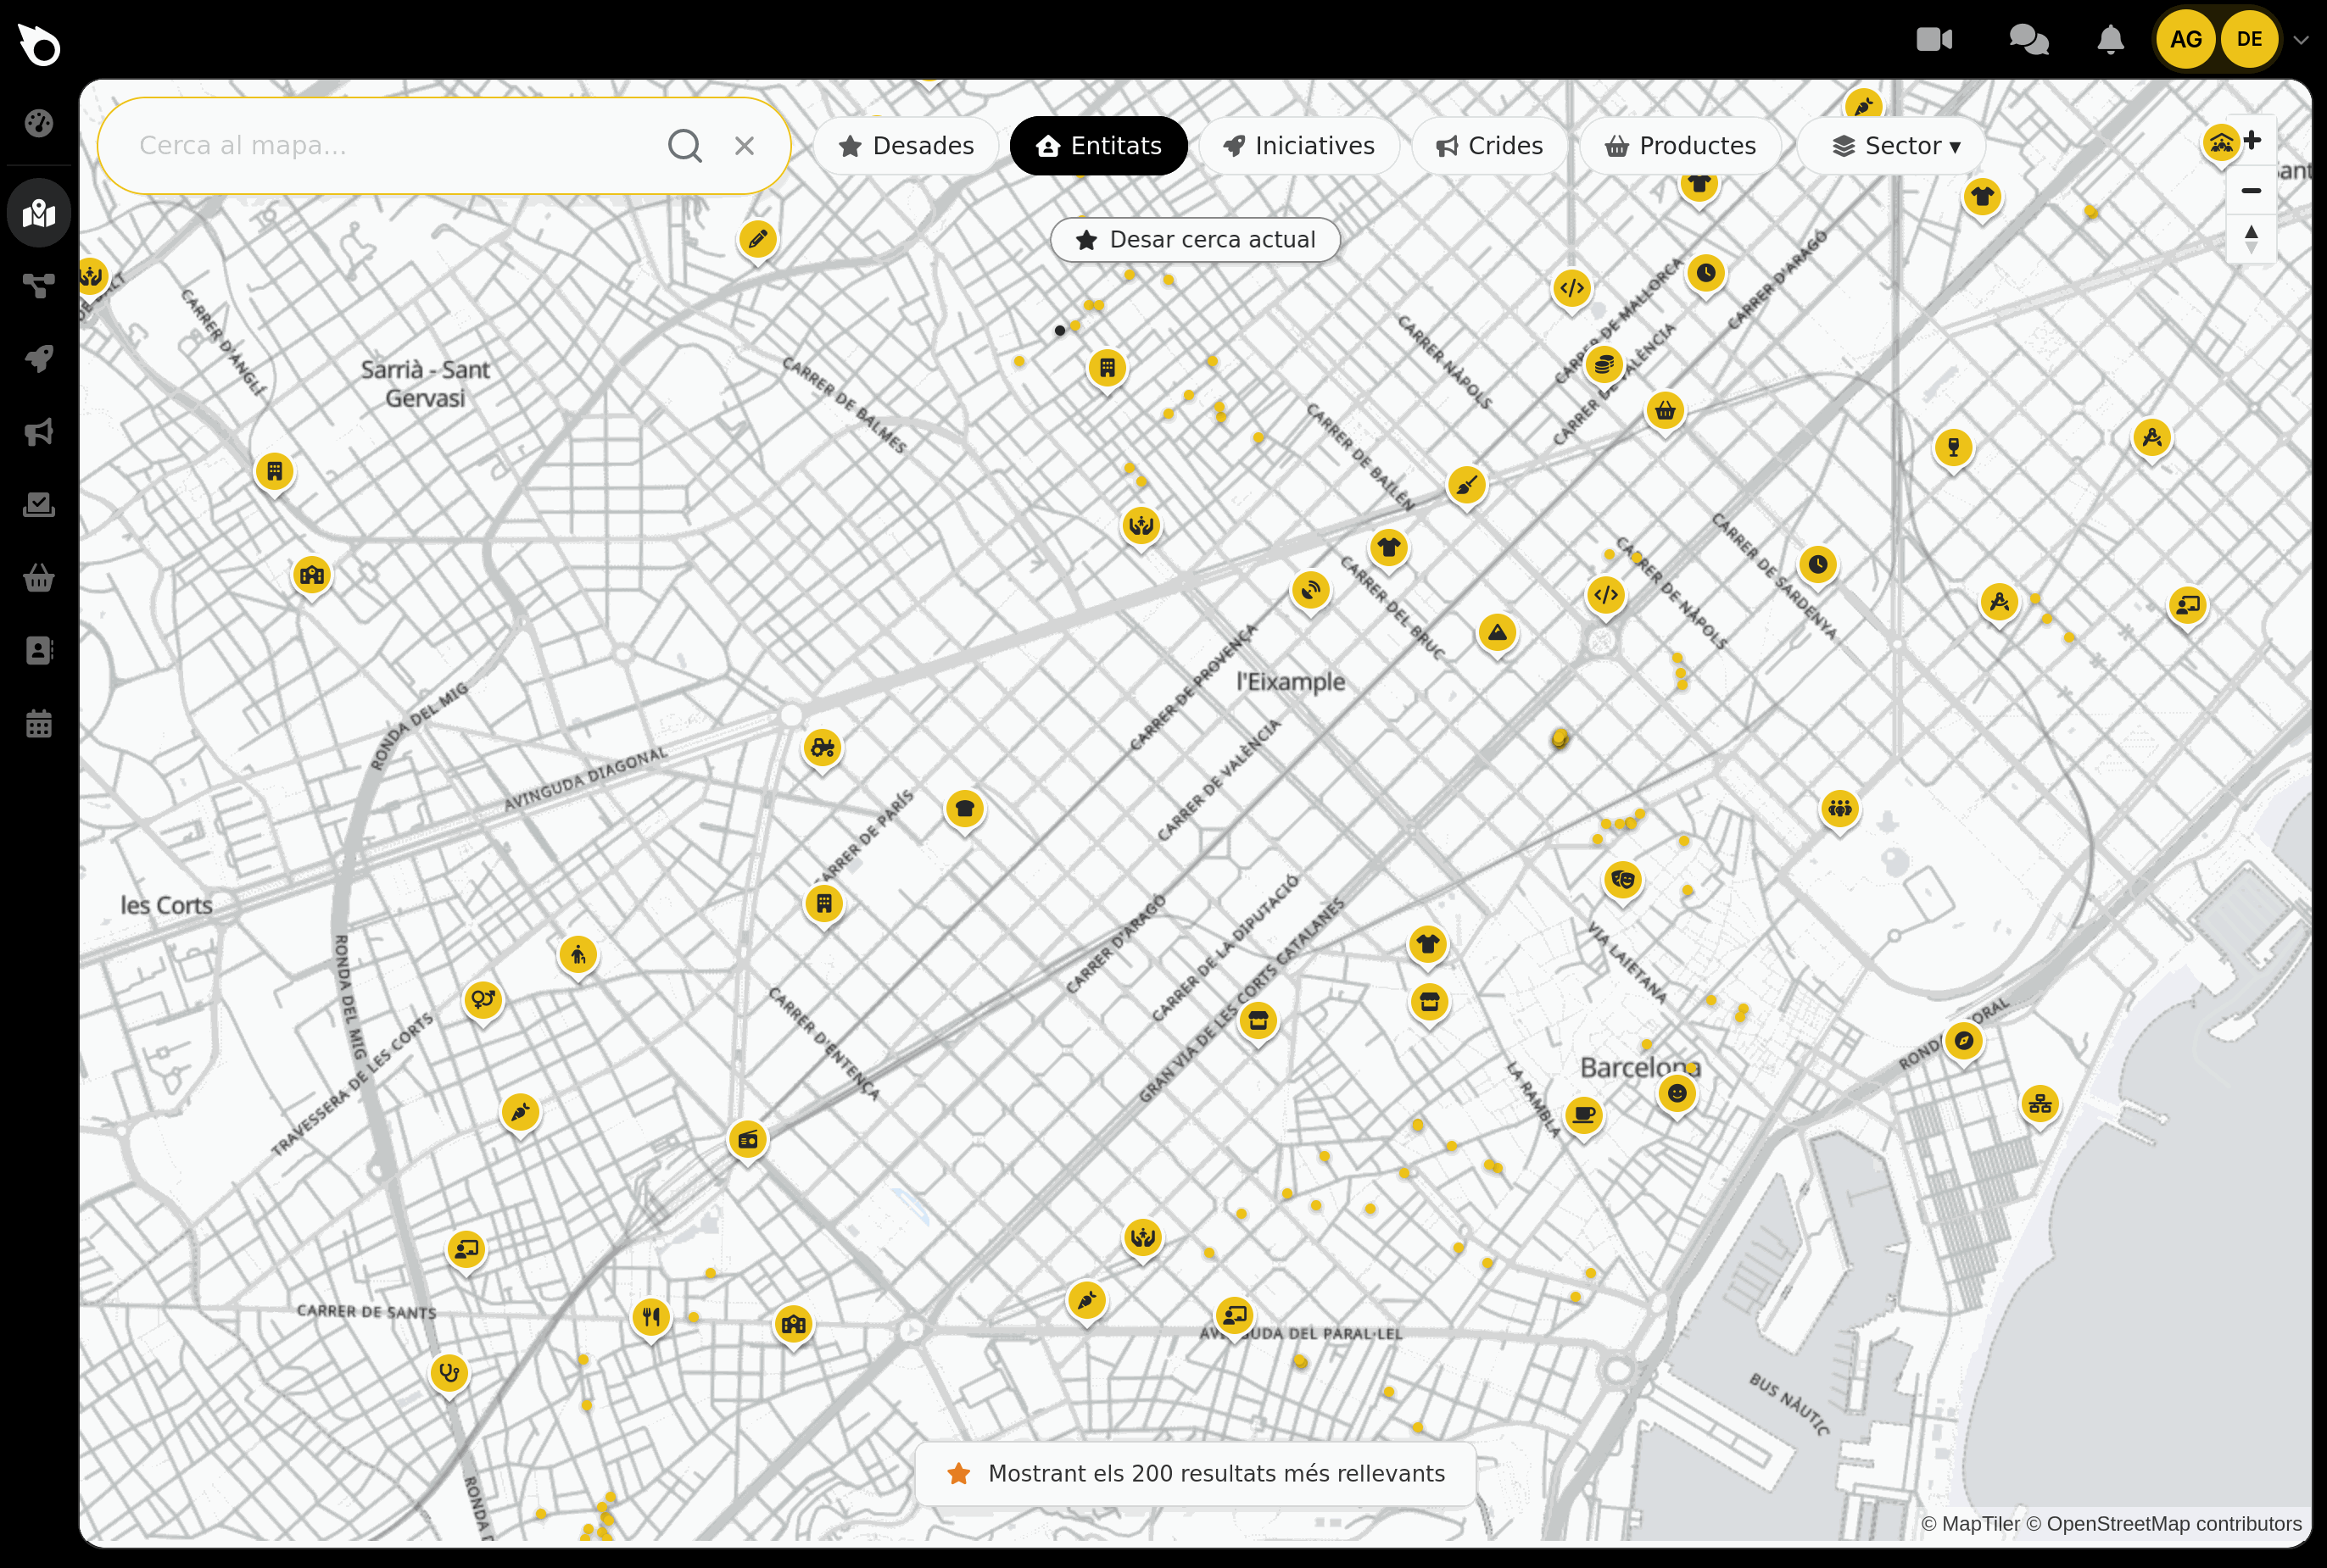Screen dimensions: 2327x1568
Task: Toggle the Productes filter chip
Action: click(1681, 146)
